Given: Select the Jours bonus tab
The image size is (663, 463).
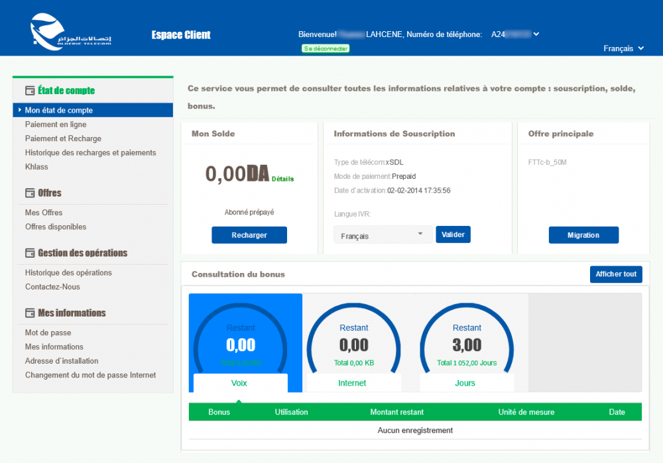Looking at the screenshot, I should point(466,383).
